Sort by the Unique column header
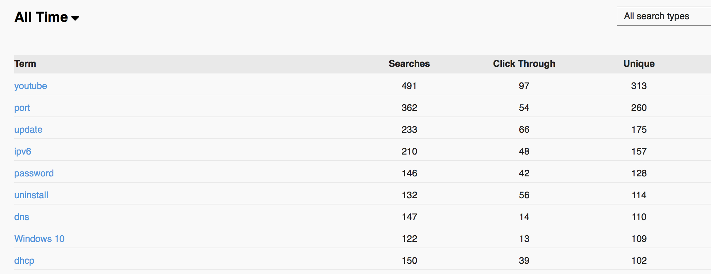711x274 pixels. (639, 64)
